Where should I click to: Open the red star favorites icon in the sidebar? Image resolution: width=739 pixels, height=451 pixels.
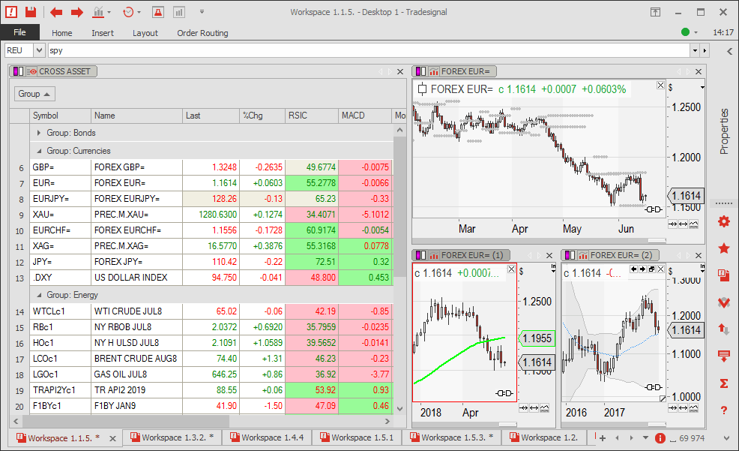click(x=724, y=248)
